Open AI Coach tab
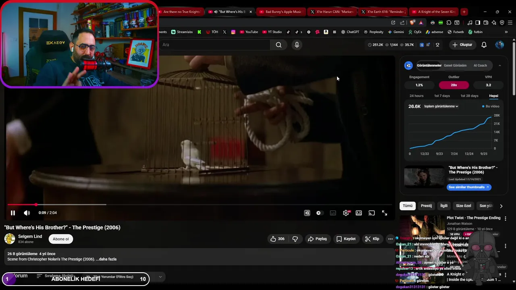This screenshot has width=516, height=290. 480,65
